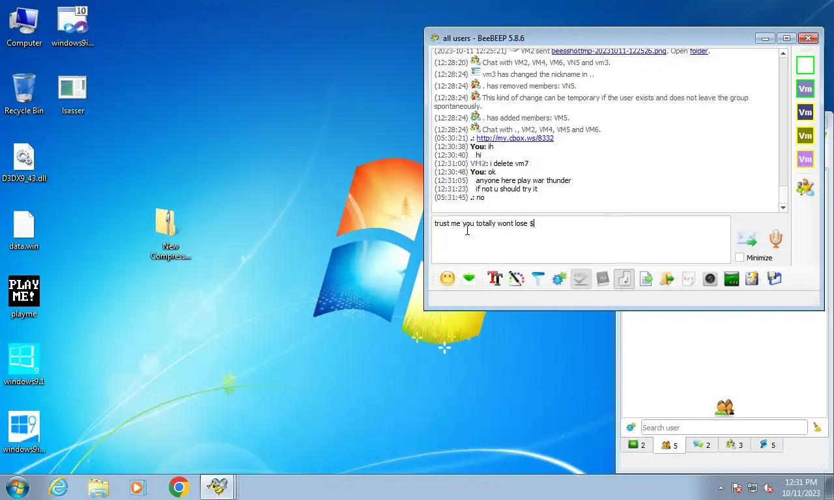
Task: Select the empty green-bordered member avatar
Action: click(x=805, y=65)
